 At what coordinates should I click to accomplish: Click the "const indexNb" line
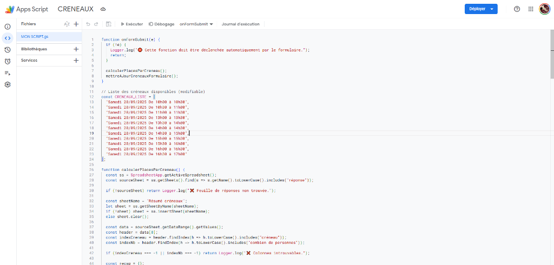(205, 242)
